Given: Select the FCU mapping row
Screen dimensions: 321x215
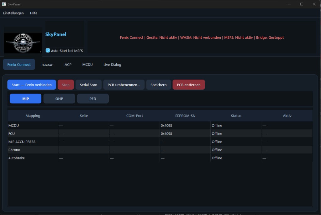Looking at the screenshot, I should (x=160, y=134).
